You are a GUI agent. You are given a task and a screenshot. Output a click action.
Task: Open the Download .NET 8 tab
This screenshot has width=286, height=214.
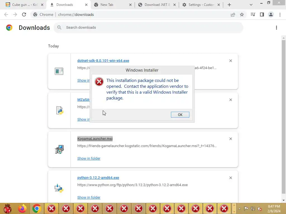click(157, 5)
